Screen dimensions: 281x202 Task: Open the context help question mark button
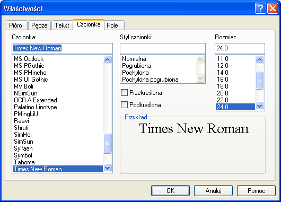[x=260, y=8]
